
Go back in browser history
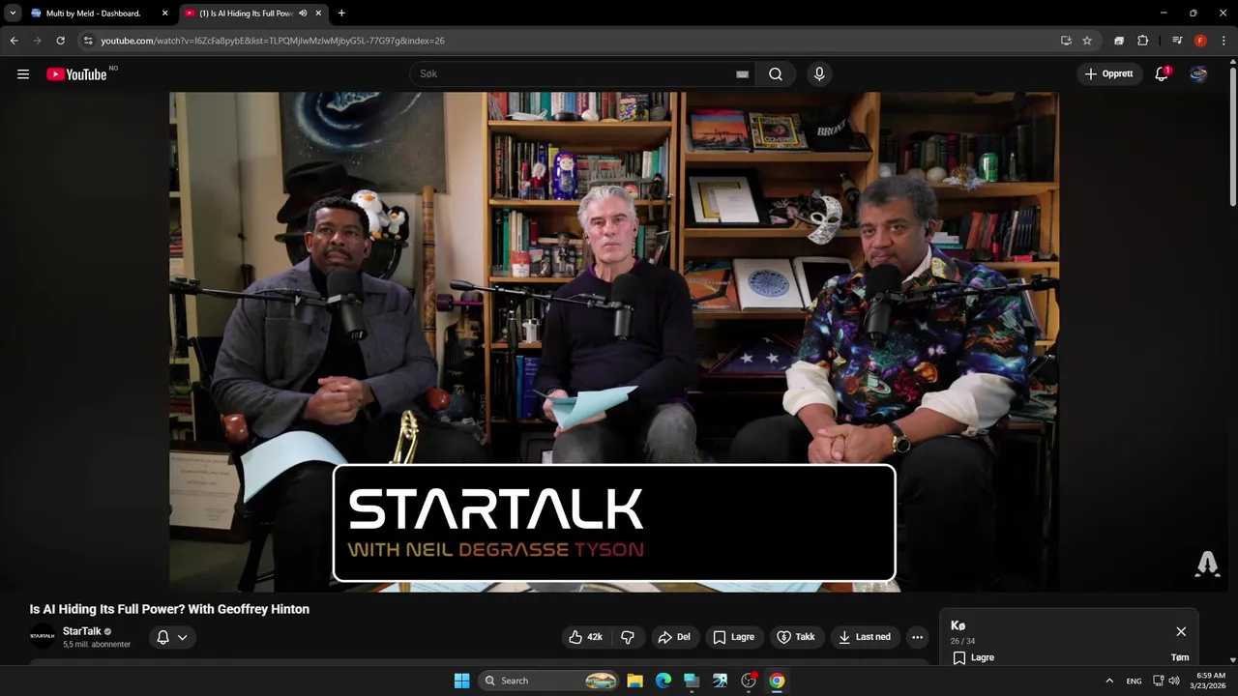14,41
